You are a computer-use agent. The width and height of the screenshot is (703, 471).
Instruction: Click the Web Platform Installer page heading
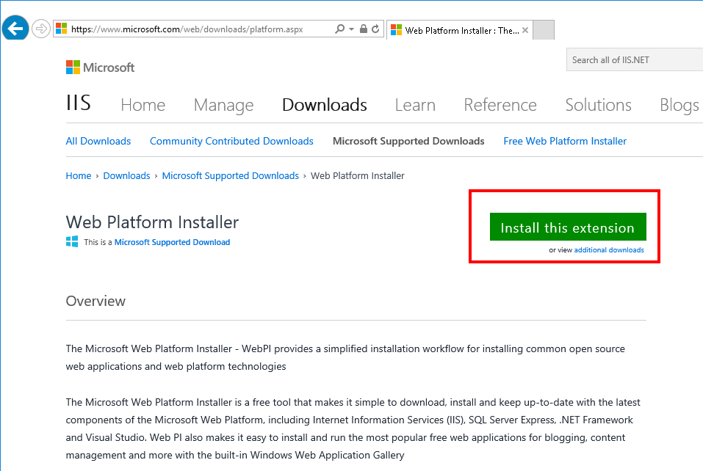pyautogui.click(x=153, y=222)
